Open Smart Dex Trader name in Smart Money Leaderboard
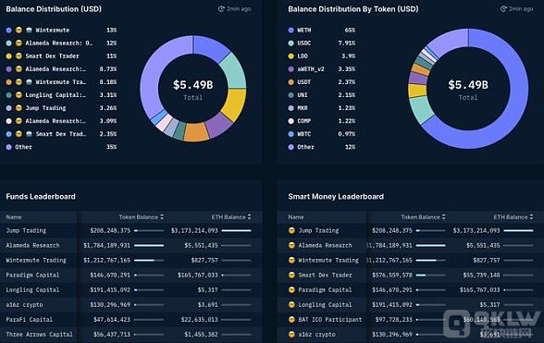 click(x=325, y=275)
